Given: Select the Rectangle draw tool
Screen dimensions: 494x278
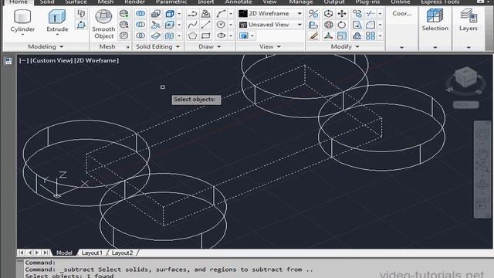Looking at the screenshot, I should tap(206, 36).
